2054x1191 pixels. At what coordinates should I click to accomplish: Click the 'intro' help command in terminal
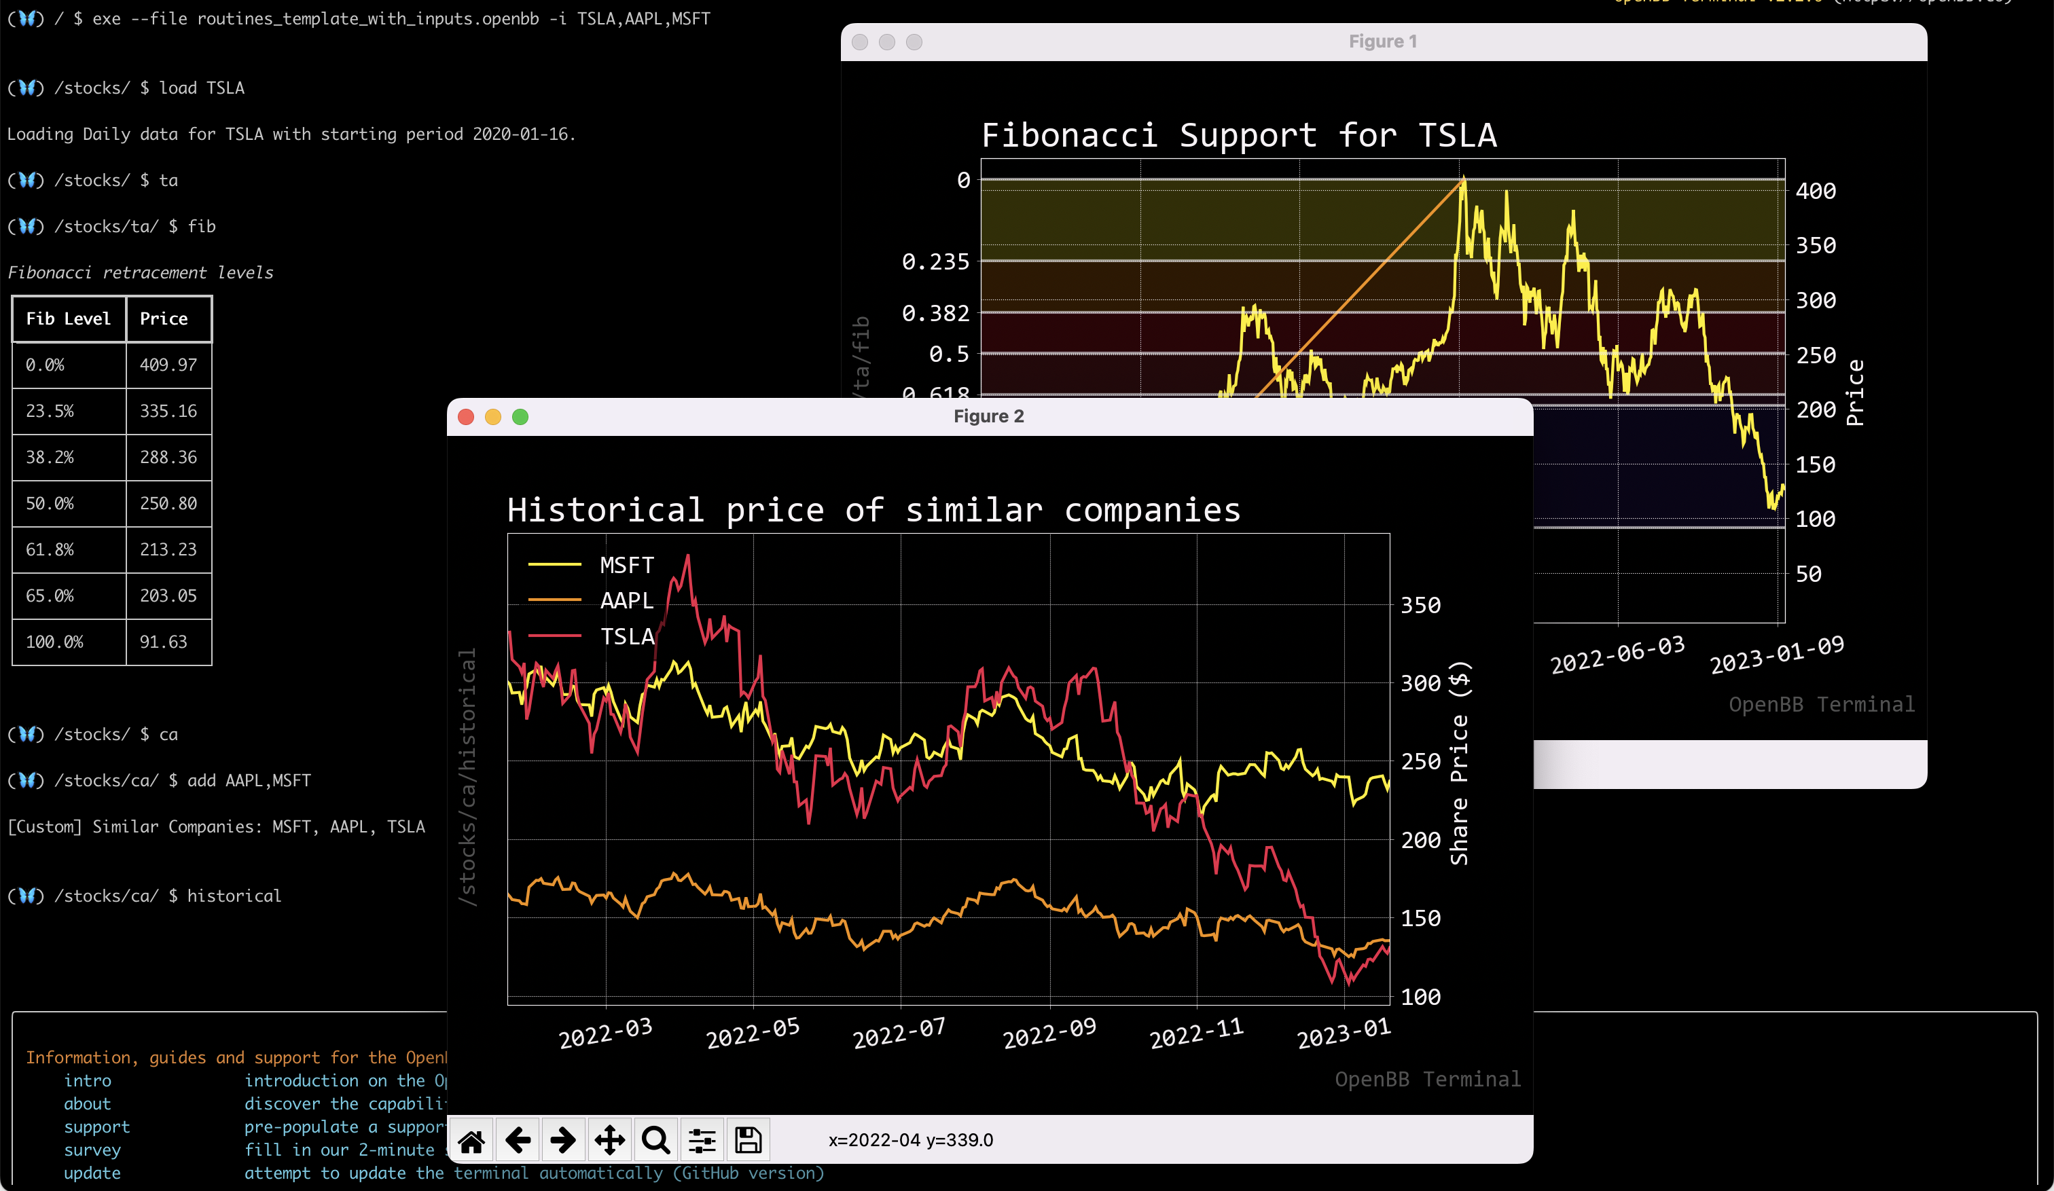pos(87,1081)
